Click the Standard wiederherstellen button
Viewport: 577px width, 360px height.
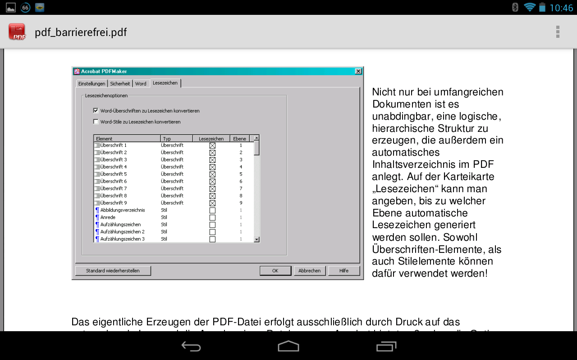click(113, 271)
